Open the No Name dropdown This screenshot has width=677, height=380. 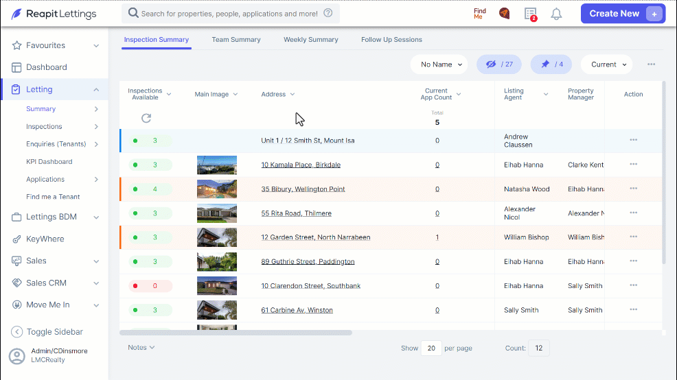click(x=439, y=64)
